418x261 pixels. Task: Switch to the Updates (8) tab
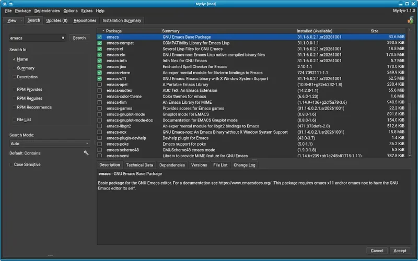click(57, 20)
